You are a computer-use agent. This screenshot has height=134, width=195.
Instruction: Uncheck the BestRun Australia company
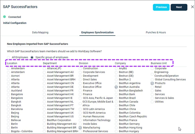116,87
